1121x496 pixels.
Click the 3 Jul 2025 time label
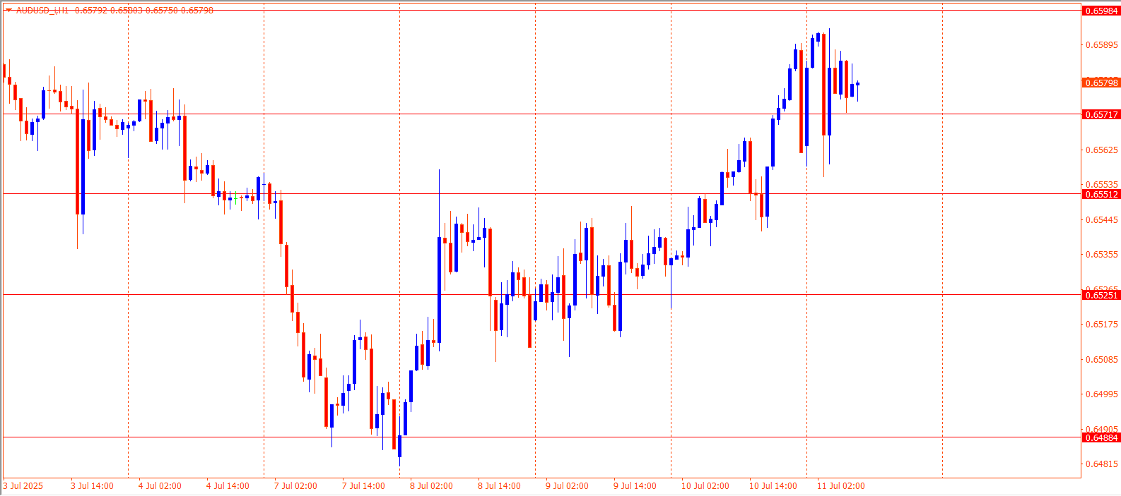tap(23, 485)
